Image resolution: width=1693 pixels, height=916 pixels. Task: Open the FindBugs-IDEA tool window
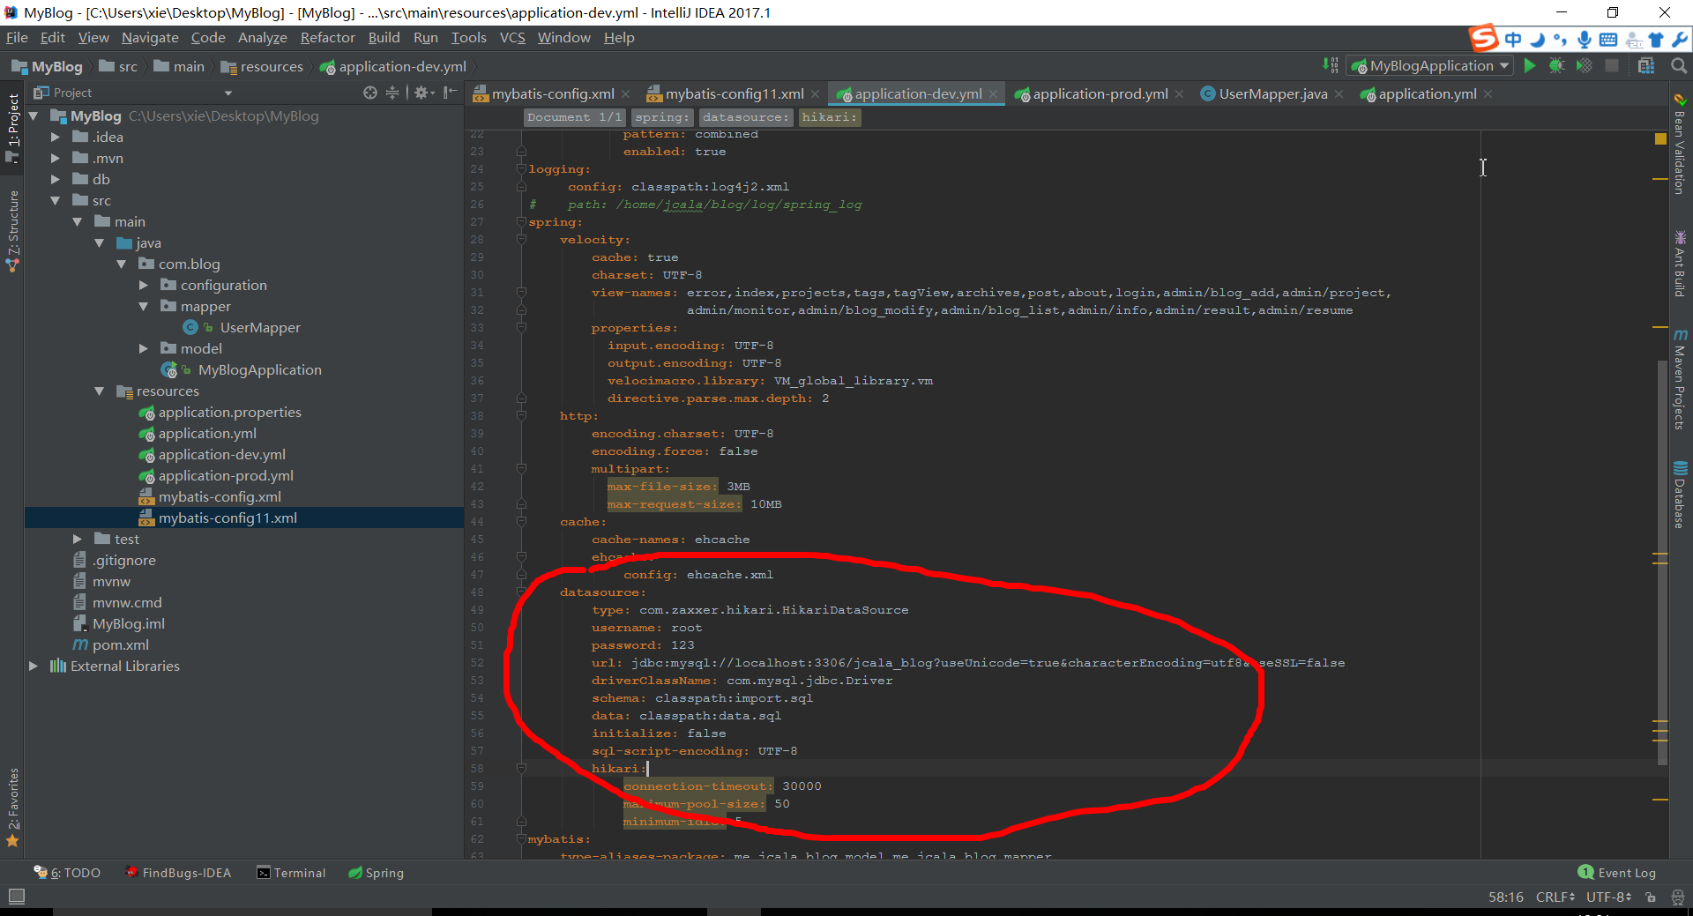pos(177,873)
